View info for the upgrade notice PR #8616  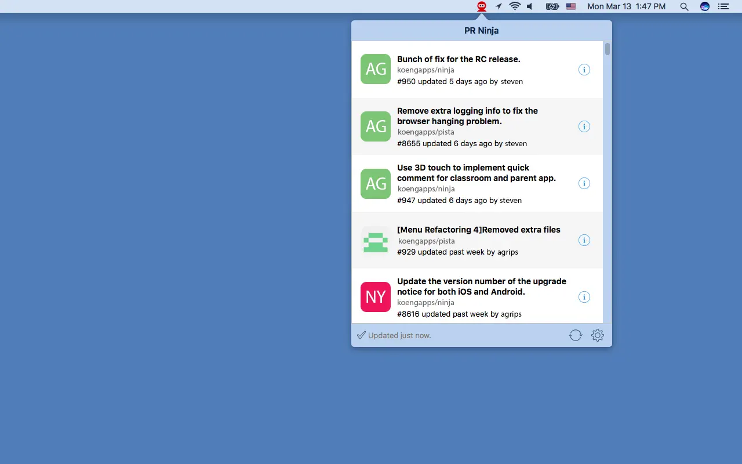584,296
